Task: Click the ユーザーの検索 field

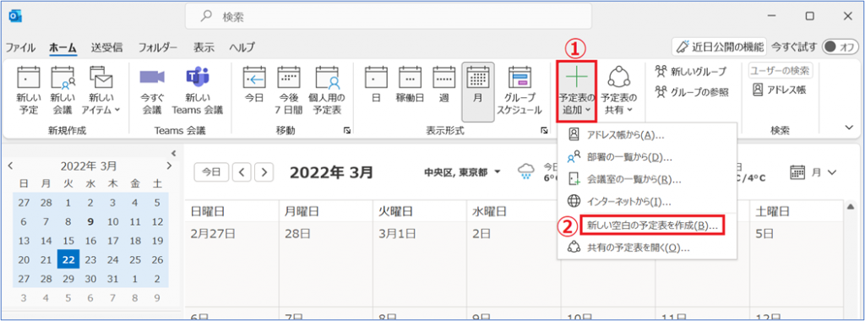Action: 780,71
